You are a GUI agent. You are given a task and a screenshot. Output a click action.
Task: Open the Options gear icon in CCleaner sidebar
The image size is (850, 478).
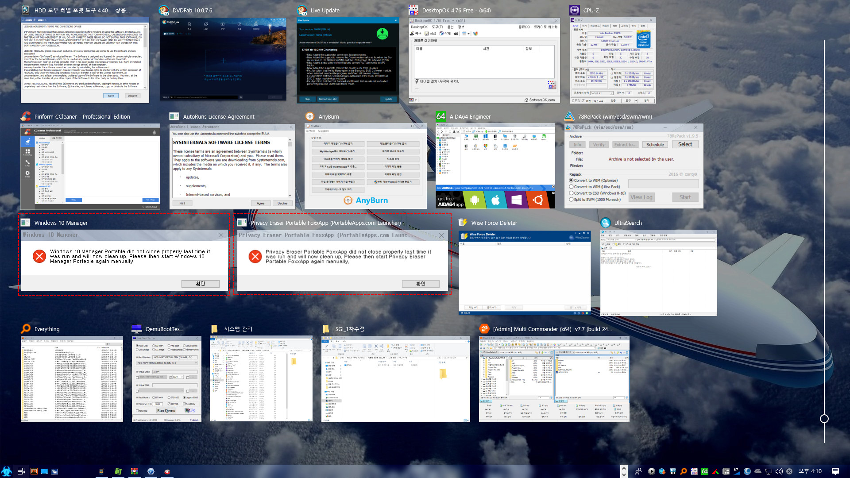click(27, 173)
